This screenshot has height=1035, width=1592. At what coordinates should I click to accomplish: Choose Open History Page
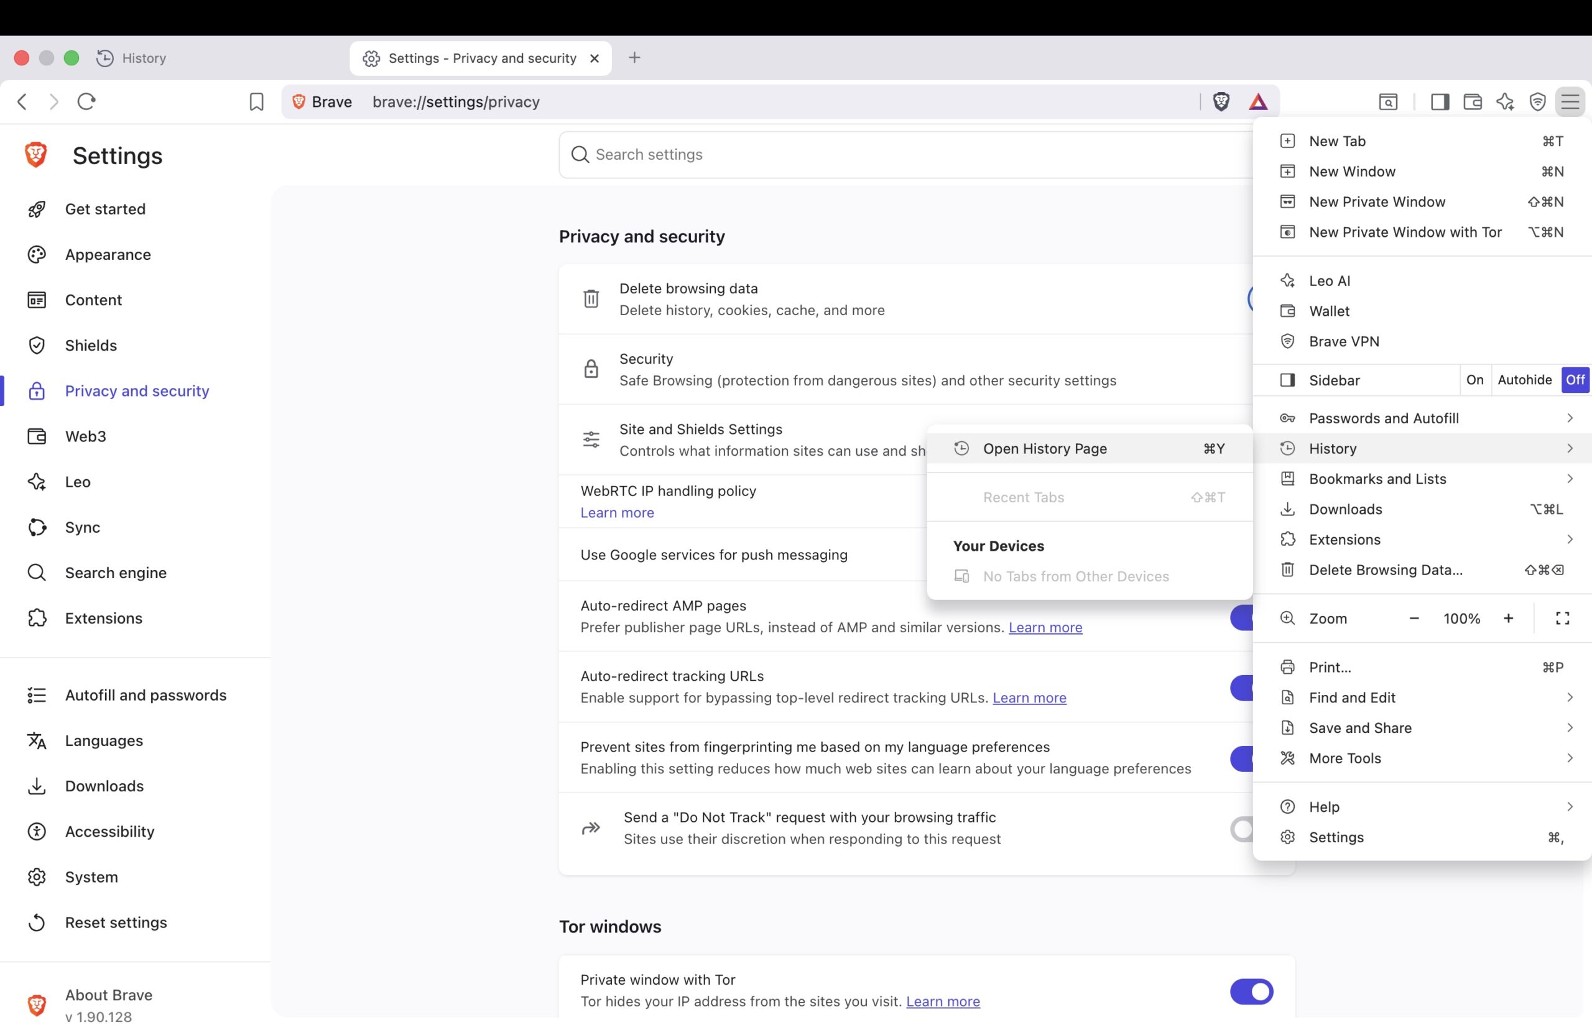pos(1090,449)
